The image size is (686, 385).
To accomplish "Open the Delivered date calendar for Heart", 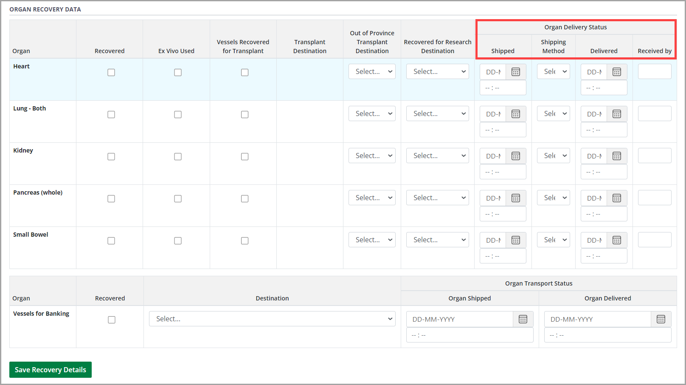I will (x=616, y=71).
